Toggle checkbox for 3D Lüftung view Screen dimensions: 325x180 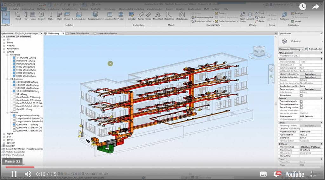14,94
